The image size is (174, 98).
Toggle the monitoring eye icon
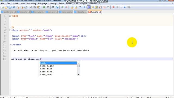(108, 7)
